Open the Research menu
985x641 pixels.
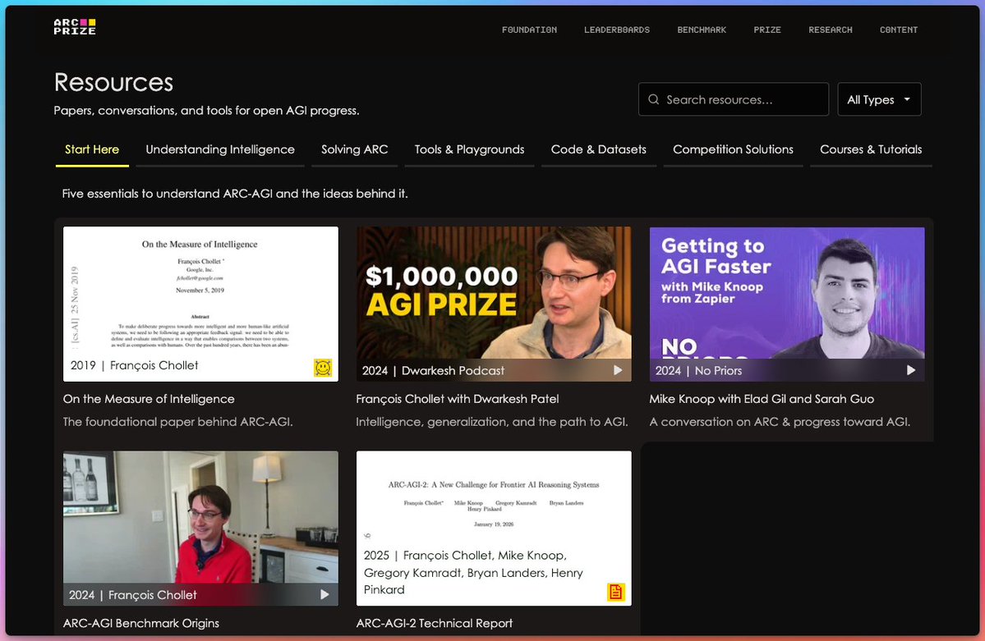click(831, 30)
